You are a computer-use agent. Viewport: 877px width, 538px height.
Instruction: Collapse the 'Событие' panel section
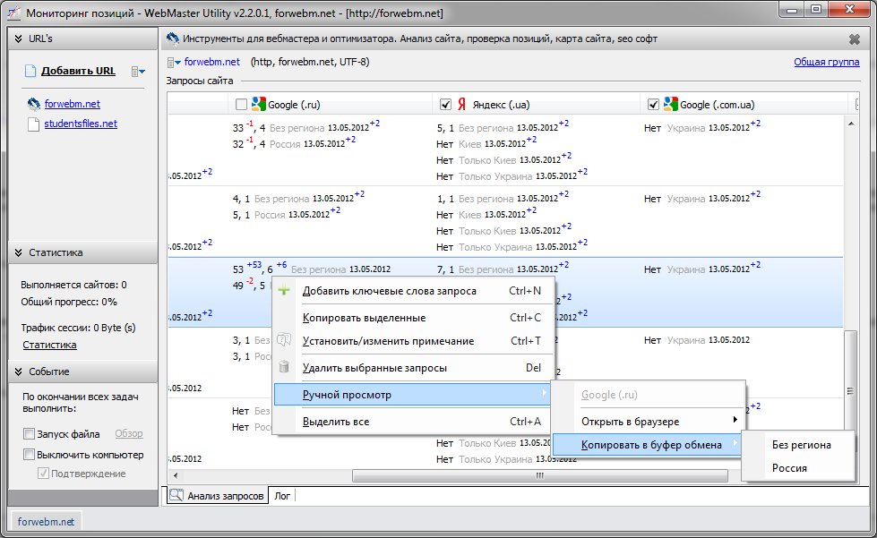pos(18,371)
